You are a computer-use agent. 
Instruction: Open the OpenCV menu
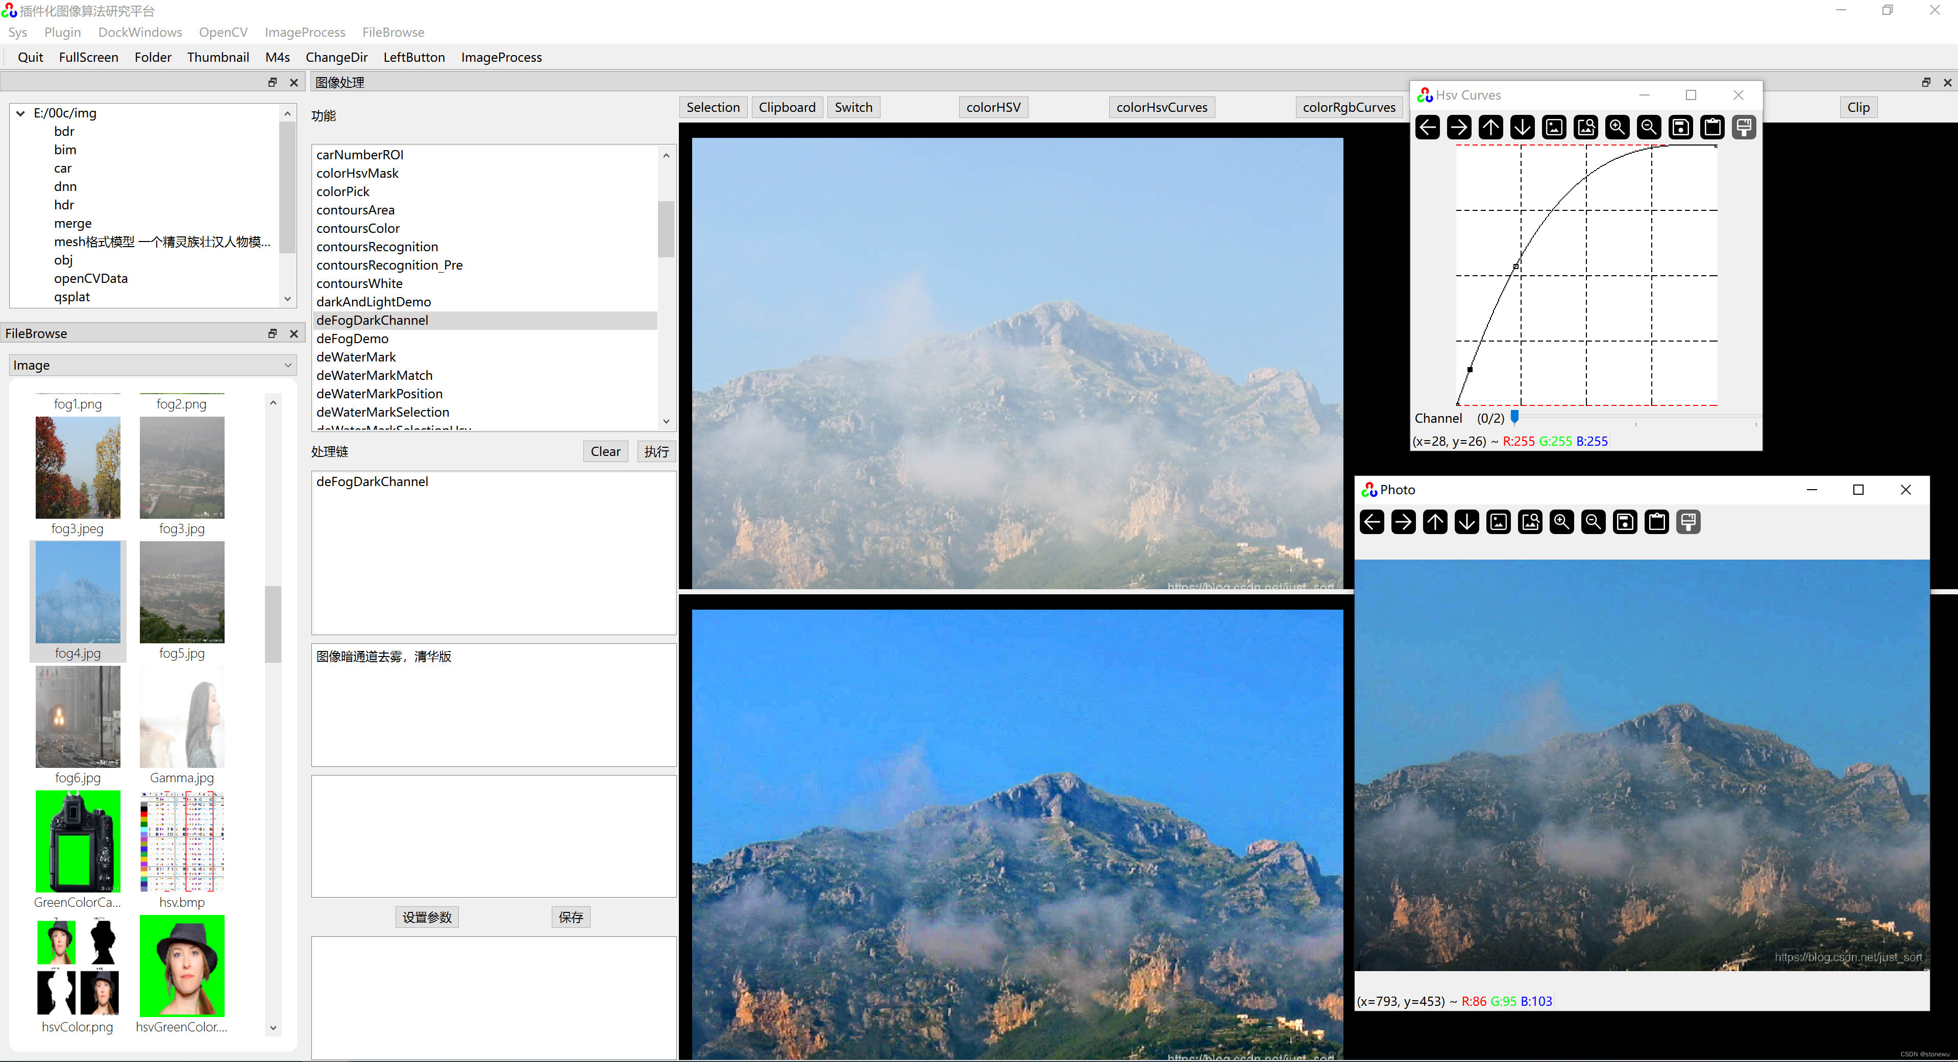coord(223,32)
